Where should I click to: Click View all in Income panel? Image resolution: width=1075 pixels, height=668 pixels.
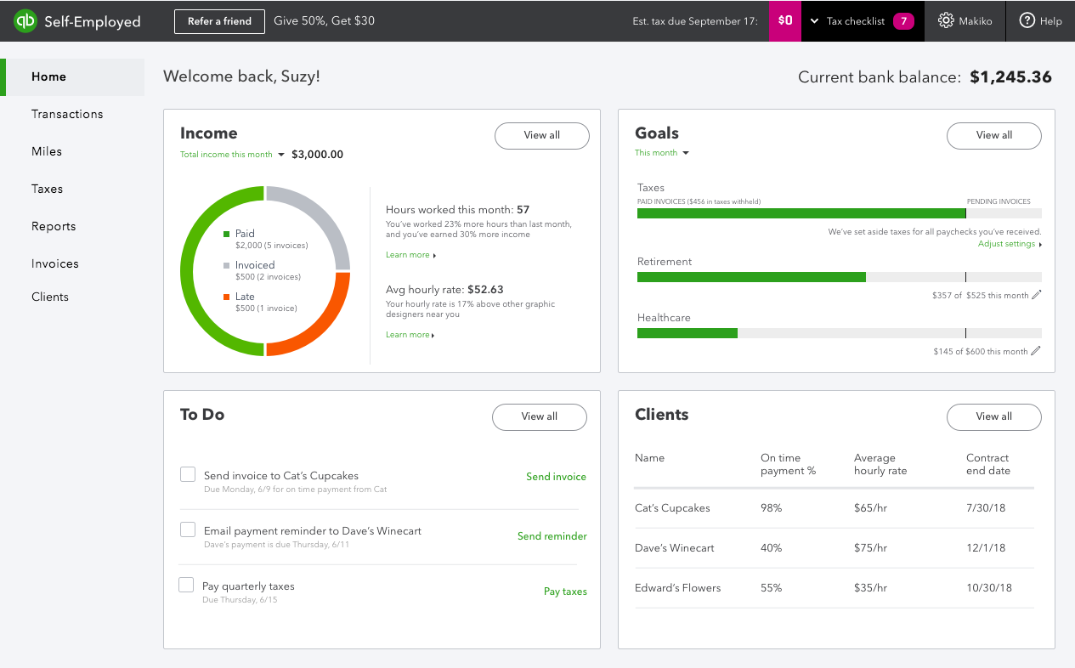pyautogui.click(x=542, y=135)
